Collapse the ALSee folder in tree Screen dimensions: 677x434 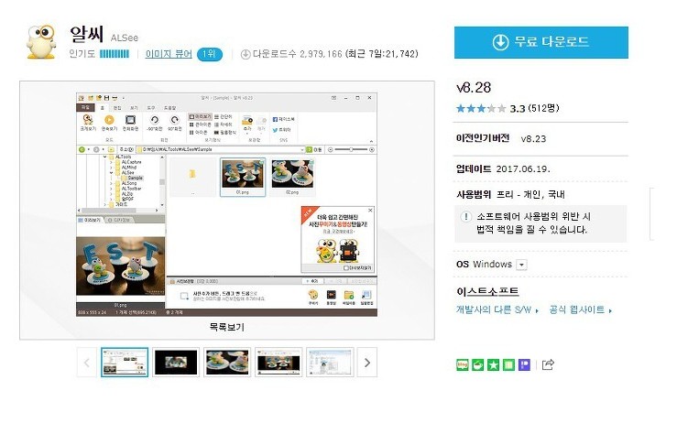[112, 172]
